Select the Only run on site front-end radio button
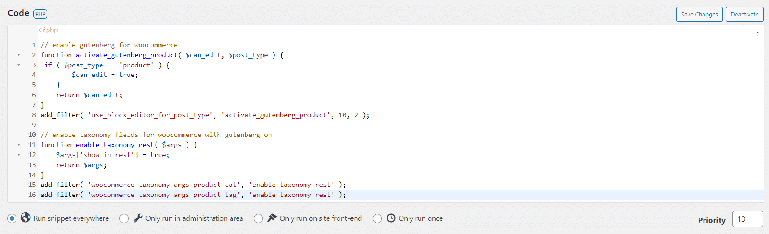 [x=258, y=218]
